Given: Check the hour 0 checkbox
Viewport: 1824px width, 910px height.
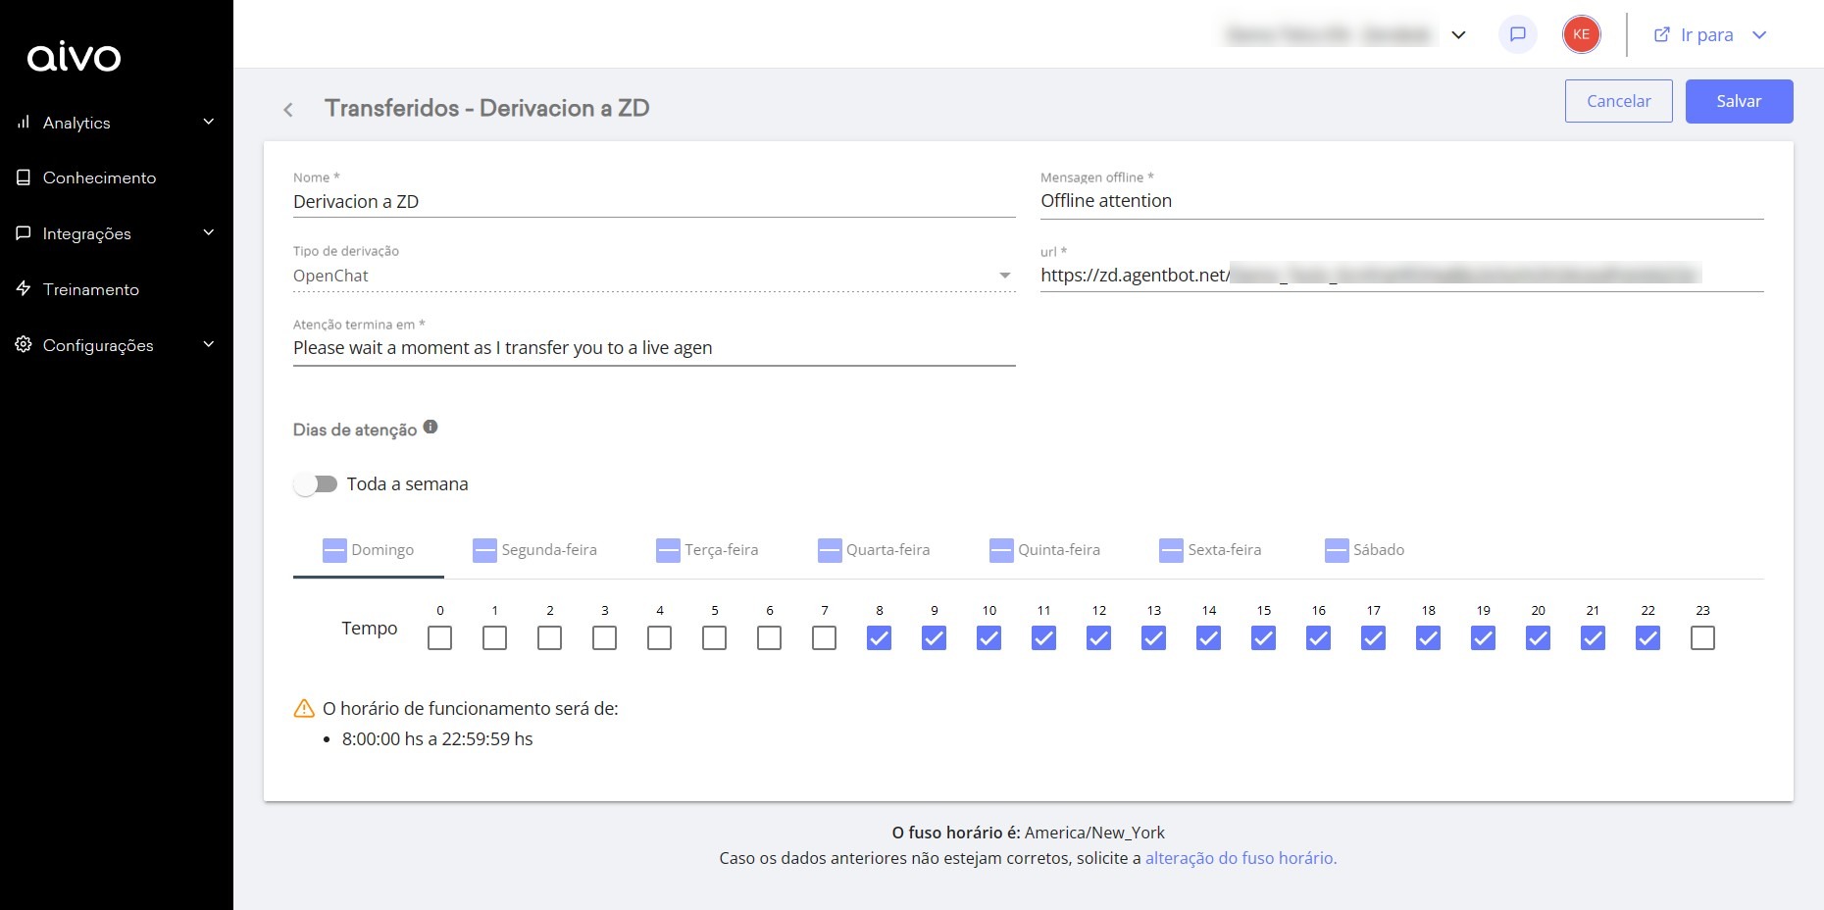Looking at the screenshot, I should (x=440, y=638).
